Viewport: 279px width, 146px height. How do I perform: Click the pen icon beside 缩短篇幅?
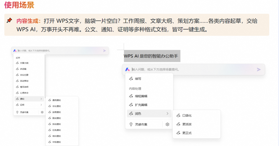[131, 96]
